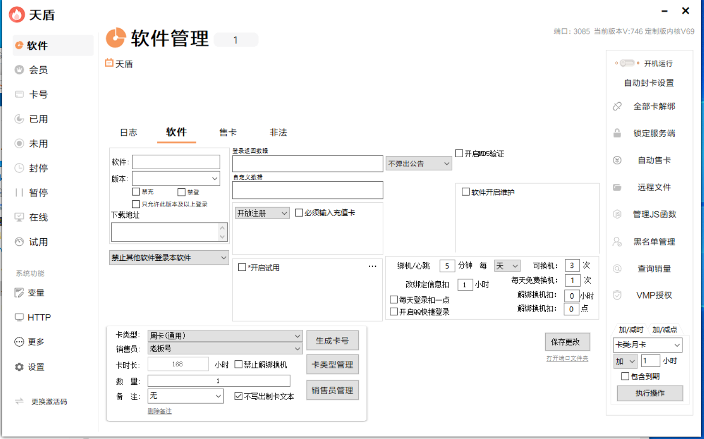The width and height of the screenshot is (704, 439).
Task: Expand the 不弹出公告 dropdown
Action: 419,163
